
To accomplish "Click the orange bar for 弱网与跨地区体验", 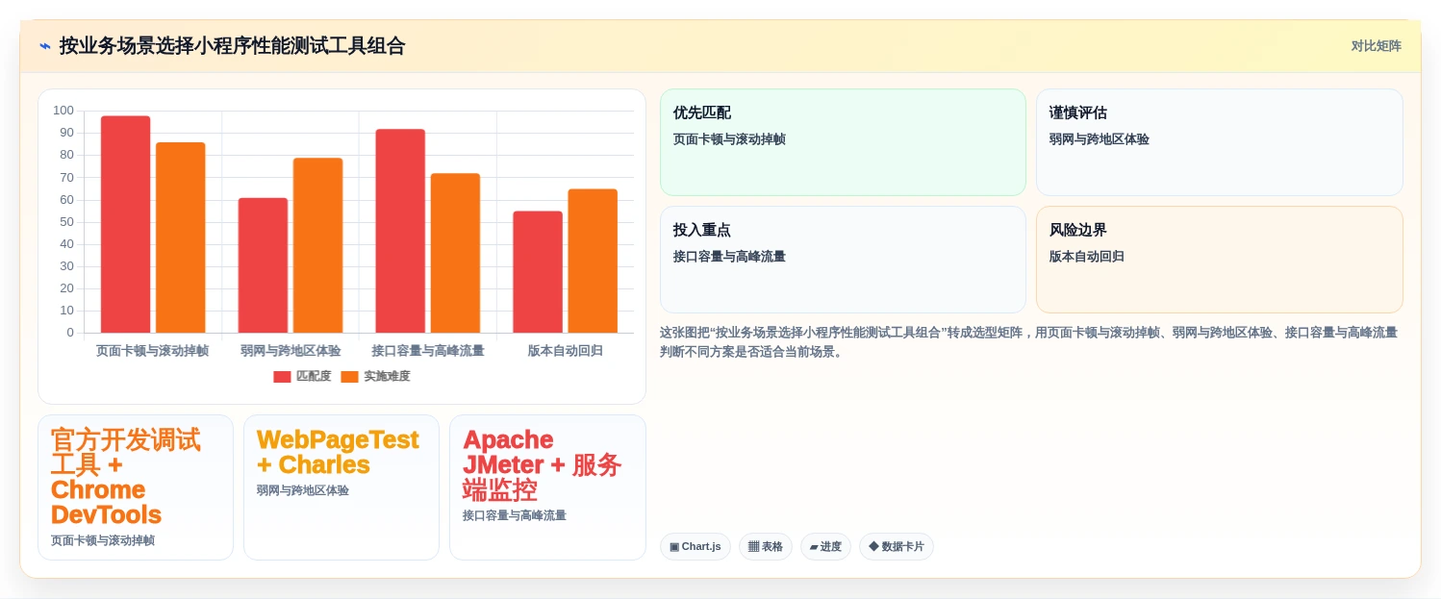I will pos(317,245).
